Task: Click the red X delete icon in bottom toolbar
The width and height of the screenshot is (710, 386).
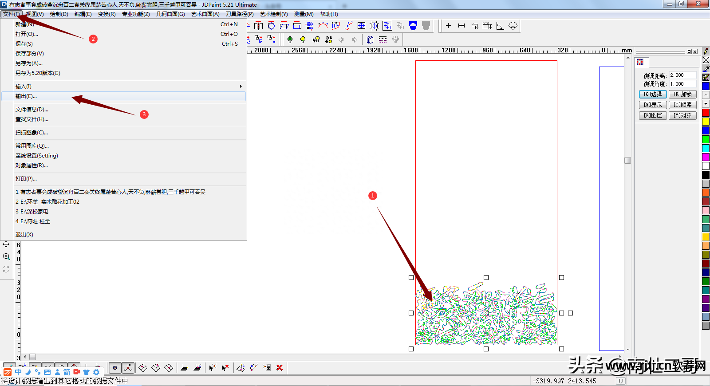Action: (280, 368)
